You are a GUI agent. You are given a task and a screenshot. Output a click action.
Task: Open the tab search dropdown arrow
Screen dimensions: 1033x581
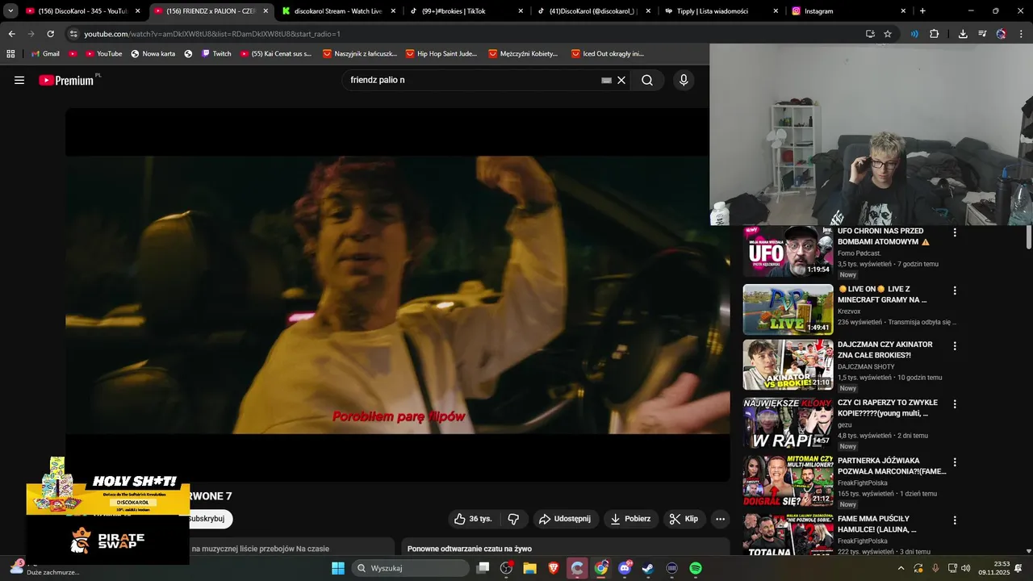point(10,11)
